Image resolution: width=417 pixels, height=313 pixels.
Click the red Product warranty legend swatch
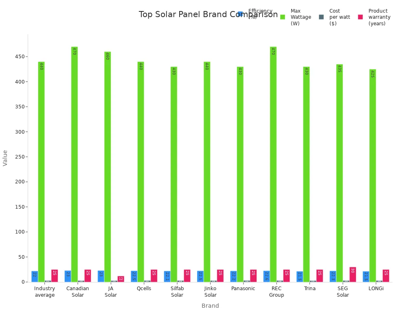(x=360, y=17)
